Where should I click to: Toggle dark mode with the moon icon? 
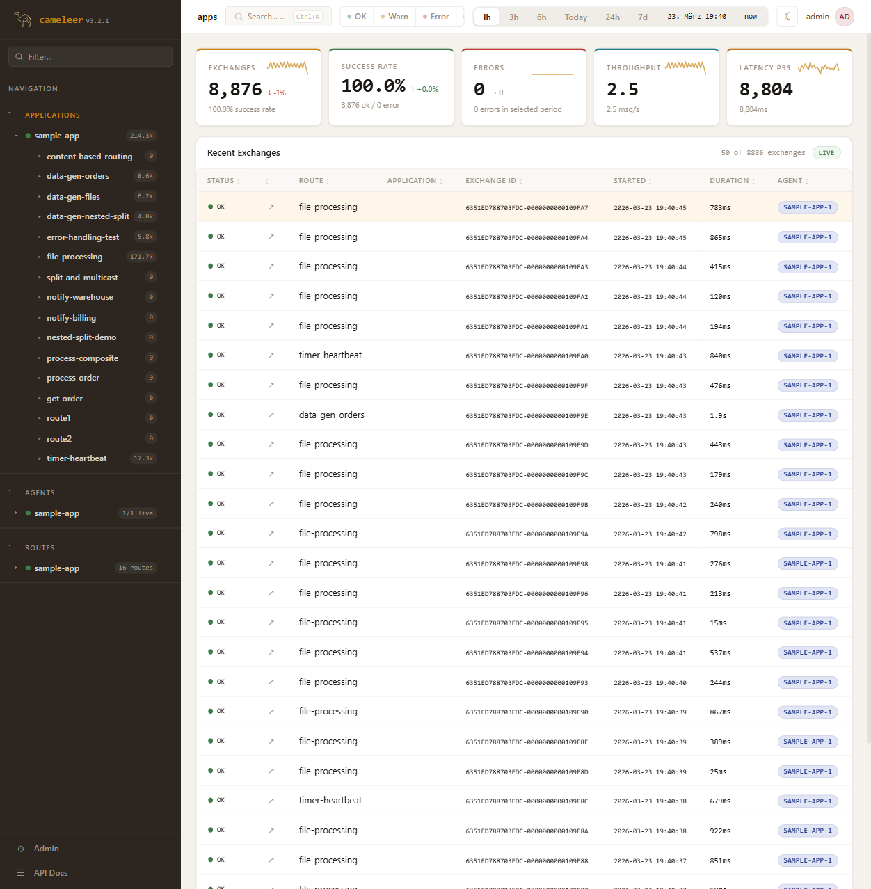point(788,17)
